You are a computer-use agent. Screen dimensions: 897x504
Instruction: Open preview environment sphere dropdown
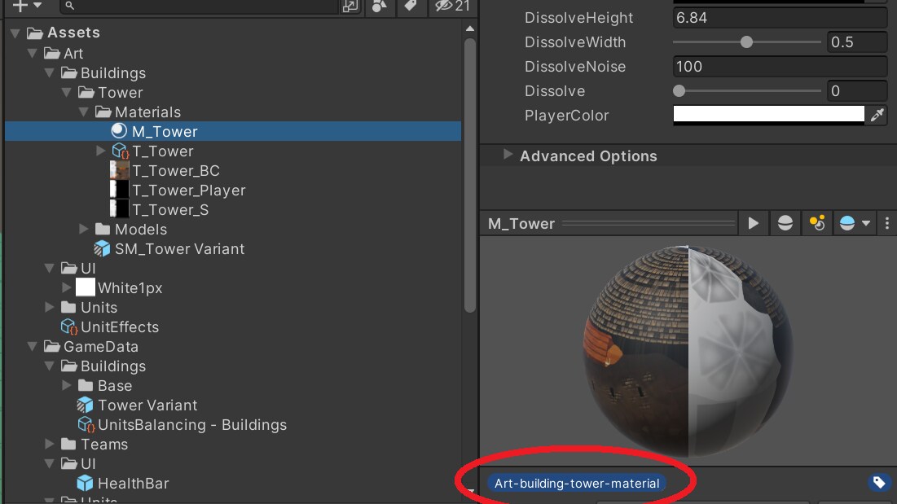coord(854,223)
